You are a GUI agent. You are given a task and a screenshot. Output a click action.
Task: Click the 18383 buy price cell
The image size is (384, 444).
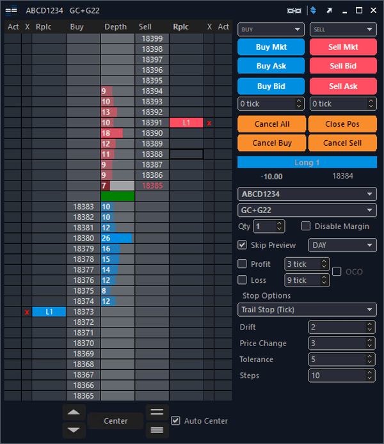pos(83,207)
